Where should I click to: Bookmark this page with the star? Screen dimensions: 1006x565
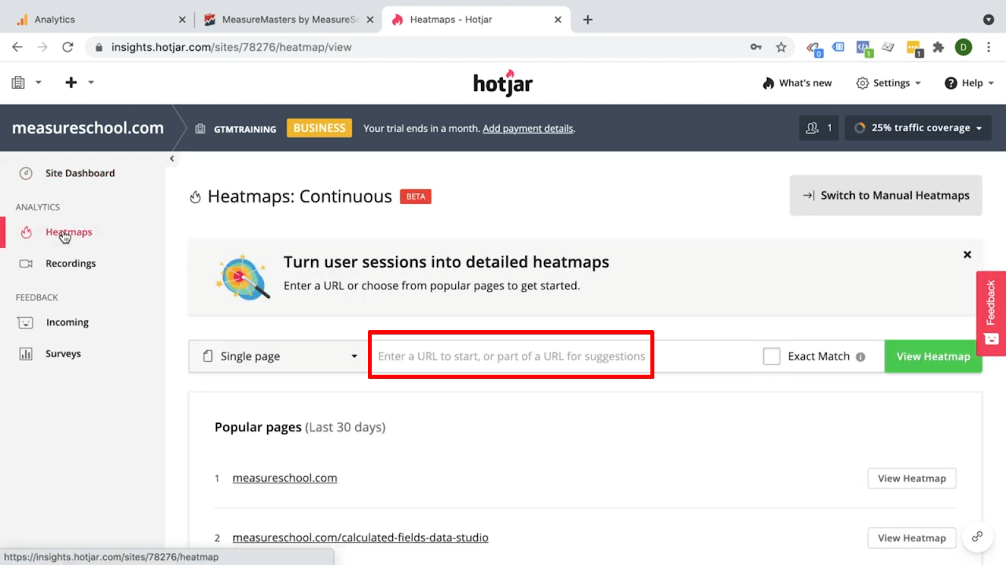point(781,47)
